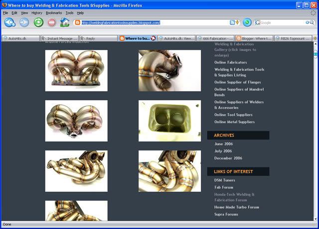This screenshot has height=229, width=319.
Task: Enlarge the top-right turbo flange photo
Action: (169, 71)
